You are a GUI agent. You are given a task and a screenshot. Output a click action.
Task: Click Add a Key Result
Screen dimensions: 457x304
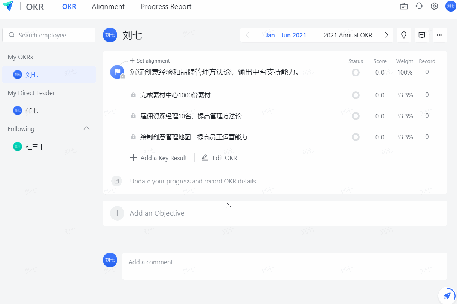(x=159, y=158)
